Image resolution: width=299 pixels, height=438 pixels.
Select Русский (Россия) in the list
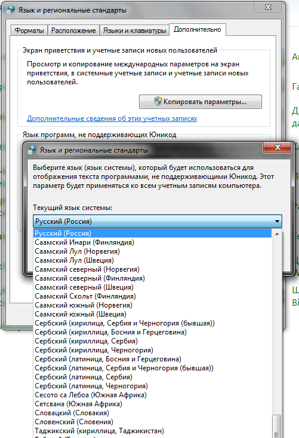click(x=152, y=233)
